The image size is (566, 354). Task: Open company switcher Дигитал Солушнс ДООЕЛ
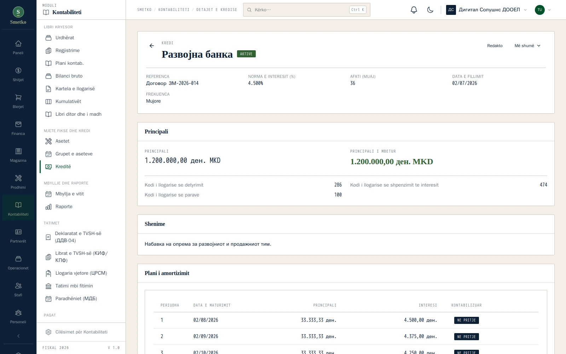click(x=486, y=10)
